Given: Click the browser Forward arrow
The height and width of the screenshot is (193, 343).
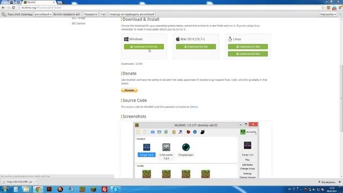Looking at the screenshot, I should click(x=8, y=8).
